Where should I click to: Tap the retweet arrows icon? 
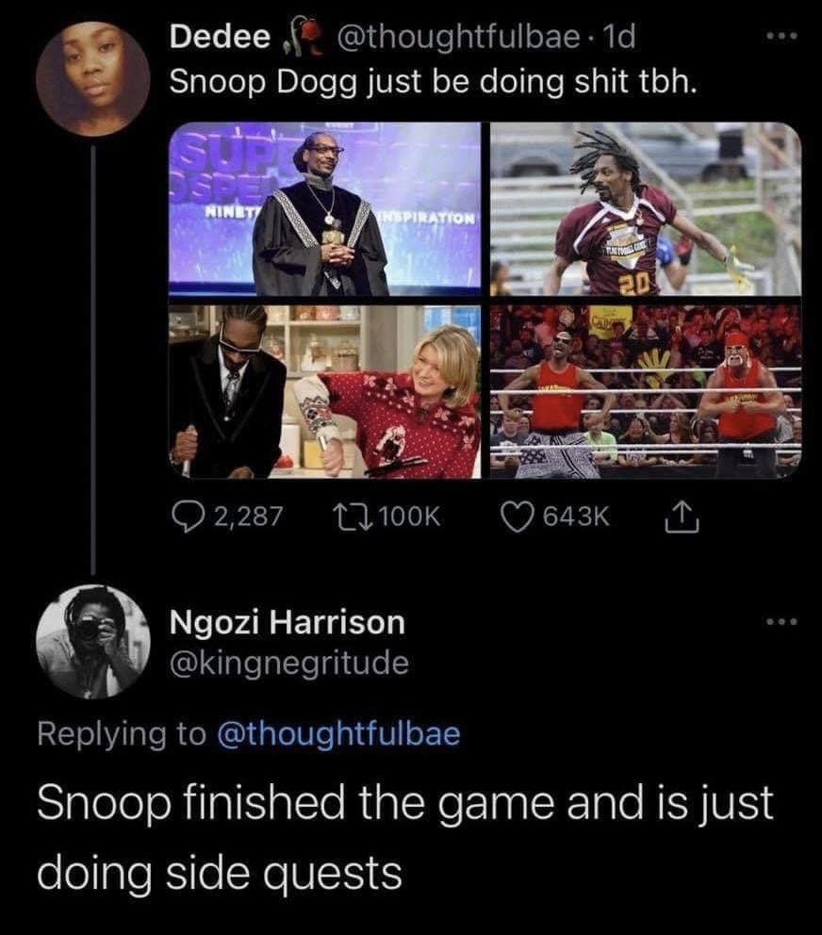point(353,517)
